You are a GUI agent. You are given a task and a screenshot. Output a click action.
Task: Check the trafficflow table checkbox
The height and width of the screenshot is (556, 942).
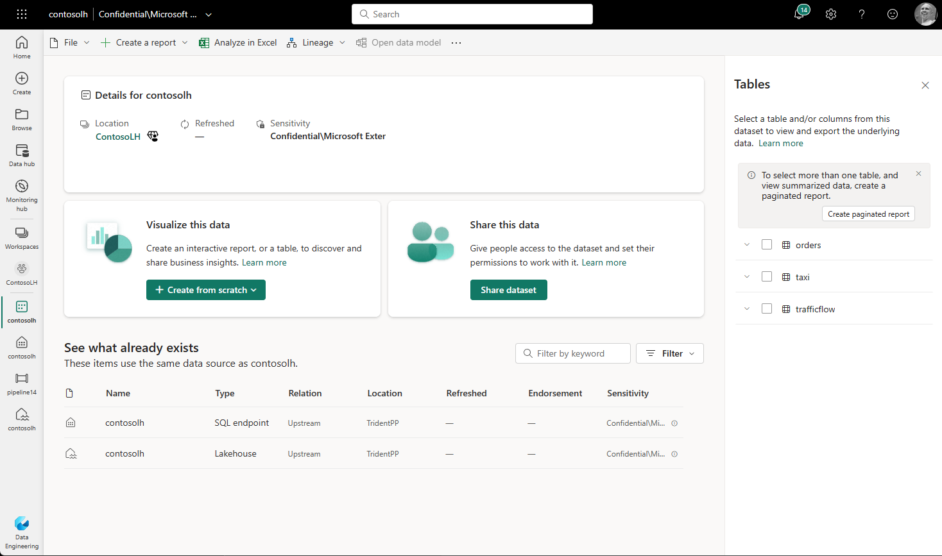pos(767,308)
